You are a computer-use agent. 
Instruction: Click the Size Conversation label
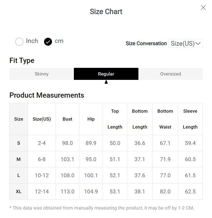click(x=146, y=43)
